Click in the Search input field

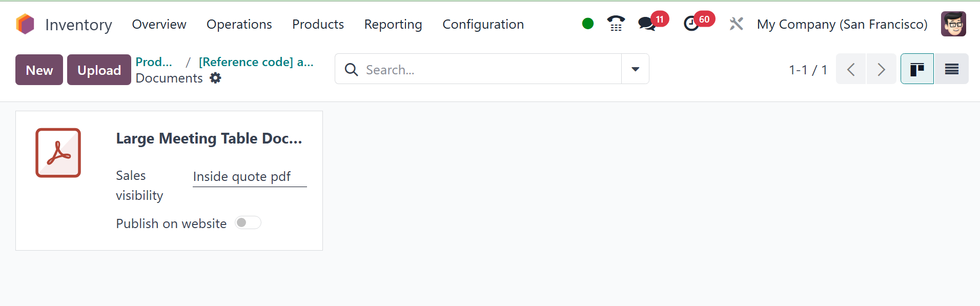489,70
